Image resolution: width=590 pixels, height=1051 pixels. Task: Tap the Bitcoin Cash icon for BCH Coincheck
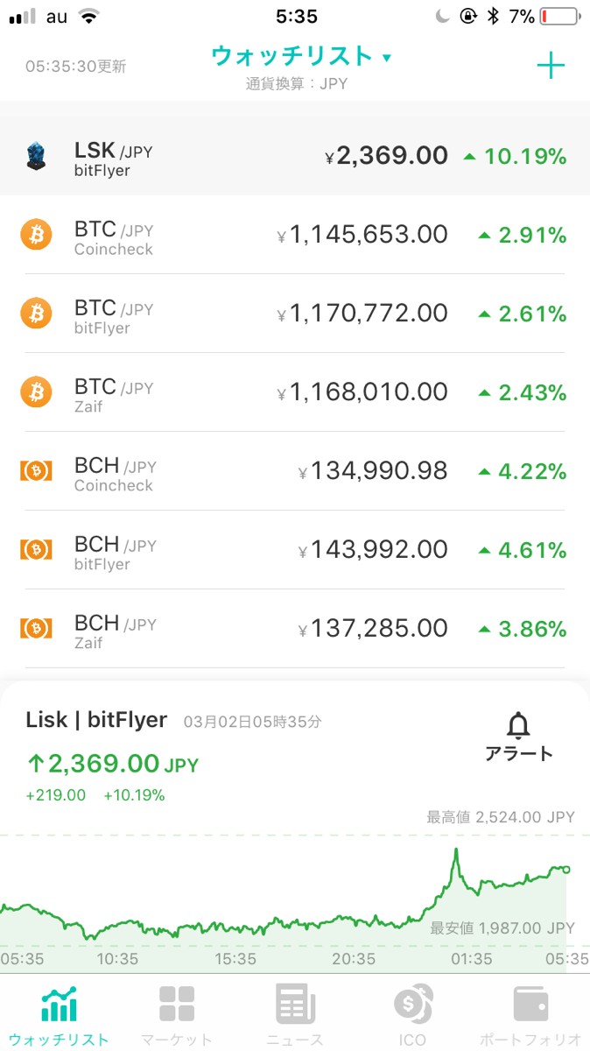tap(36, 471)
